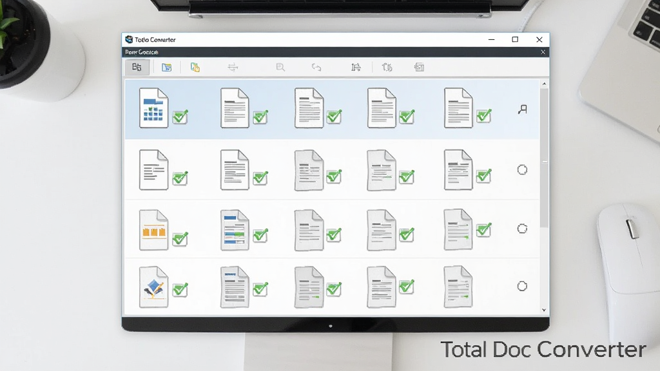Select the document icon with blue diamond and pencil
The image size is (660, 371).
click(153, 287)
